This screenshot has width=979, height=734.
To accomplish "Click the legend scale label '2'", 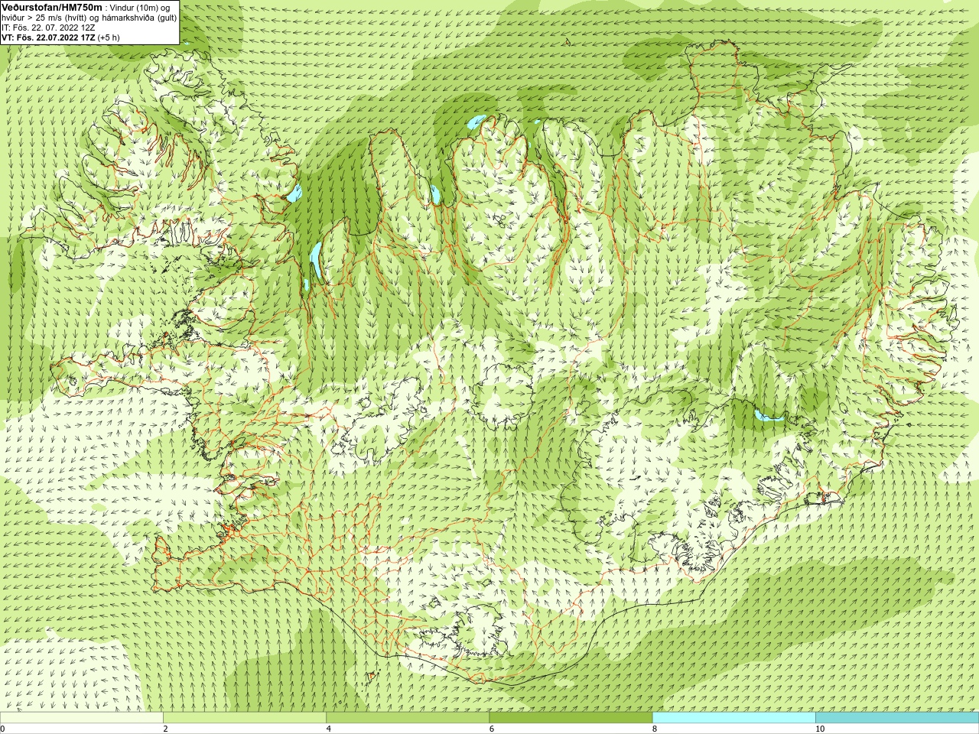I will [165, 729].
